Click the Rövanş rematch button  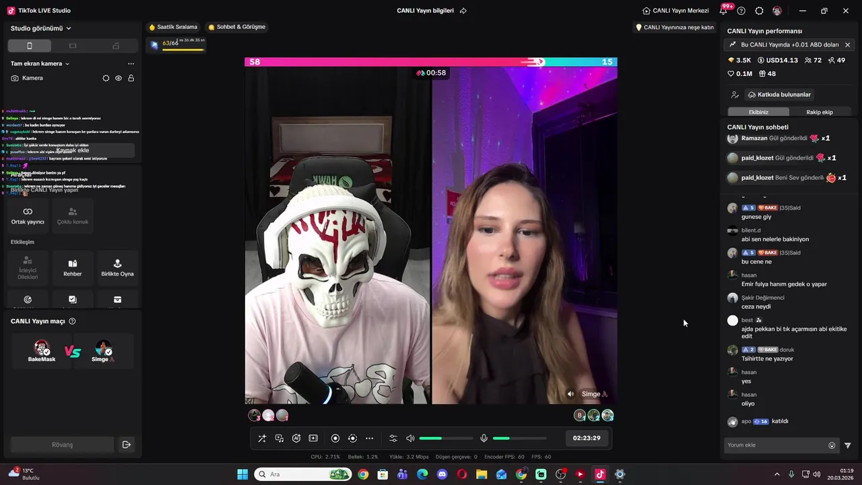point(63,445)
